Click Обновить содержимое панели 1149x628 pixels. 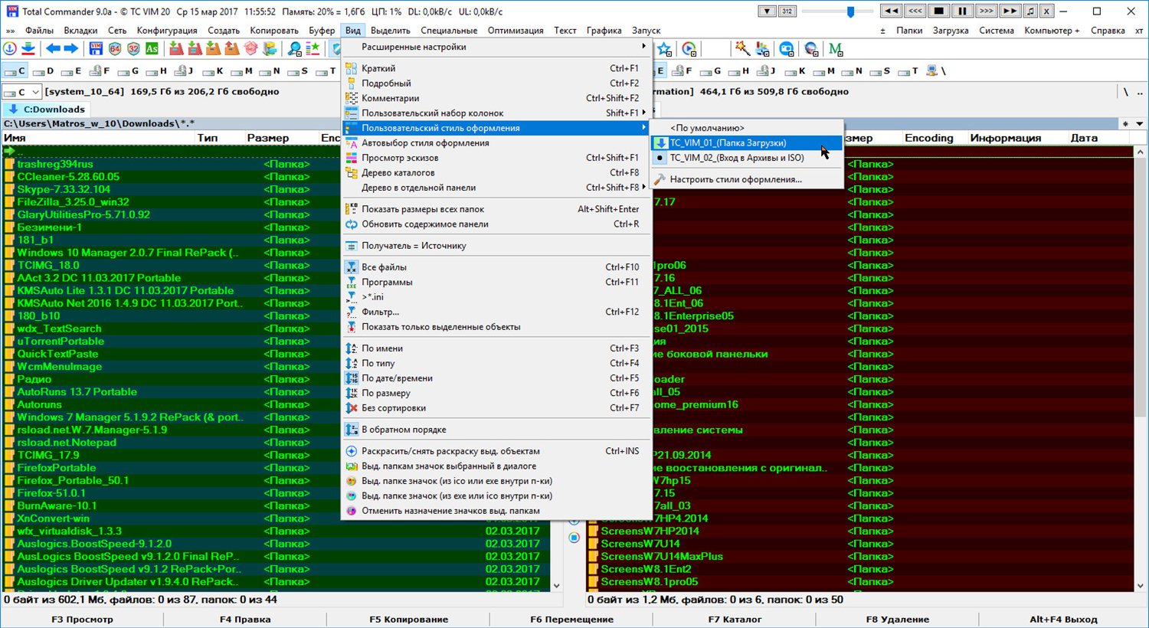[496, 224]
